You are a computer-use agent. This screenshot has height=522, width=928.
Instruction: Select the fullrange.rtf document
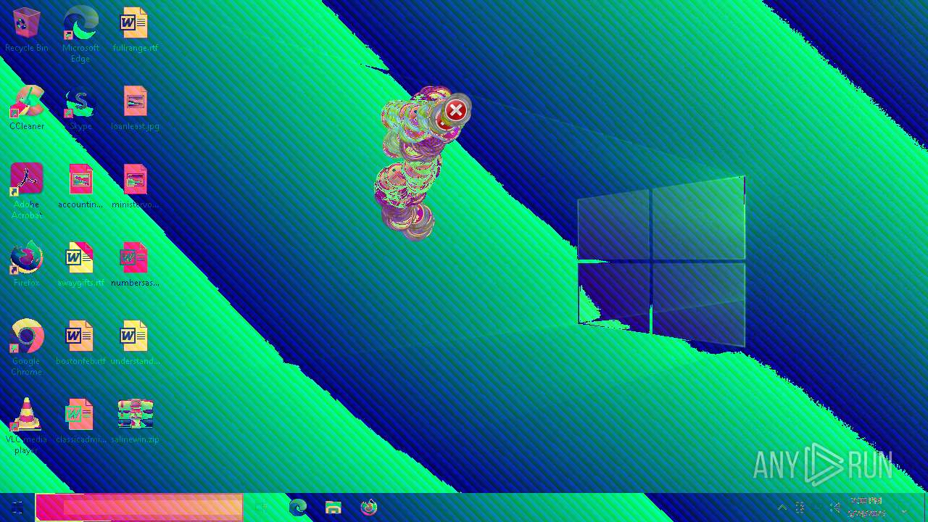tap(135, 29)
